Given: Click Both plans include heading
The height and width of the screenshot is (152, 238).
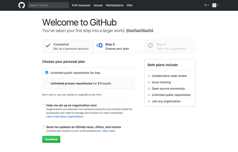Looking at the screenshot, I should [163, 65].
